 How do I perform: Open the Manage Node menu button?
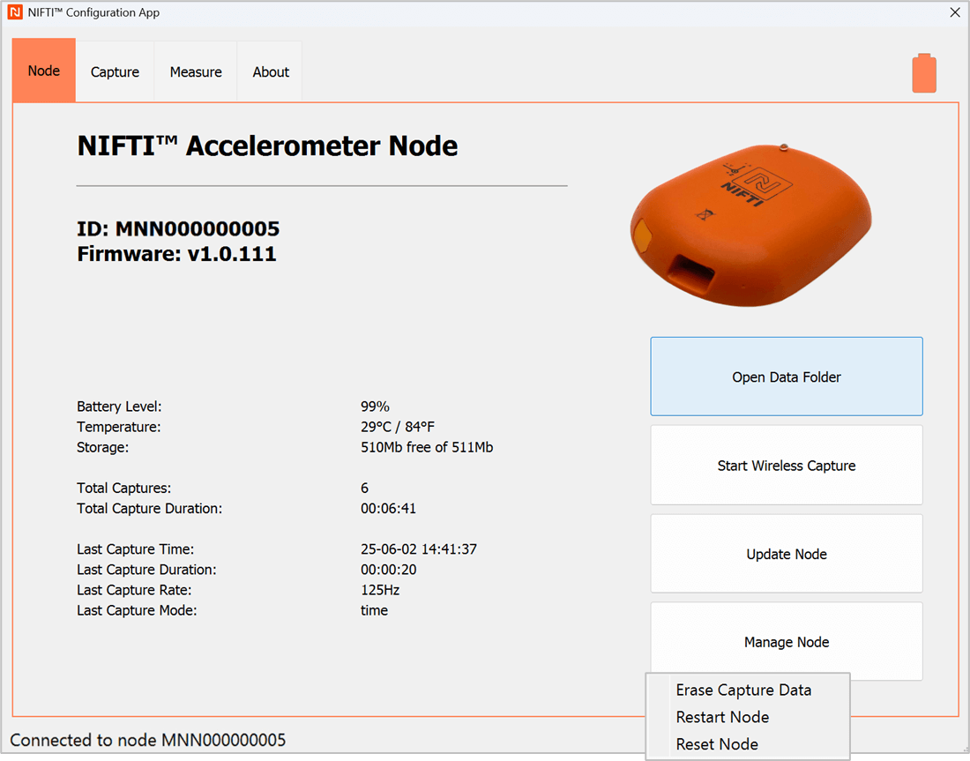point(787,642)
